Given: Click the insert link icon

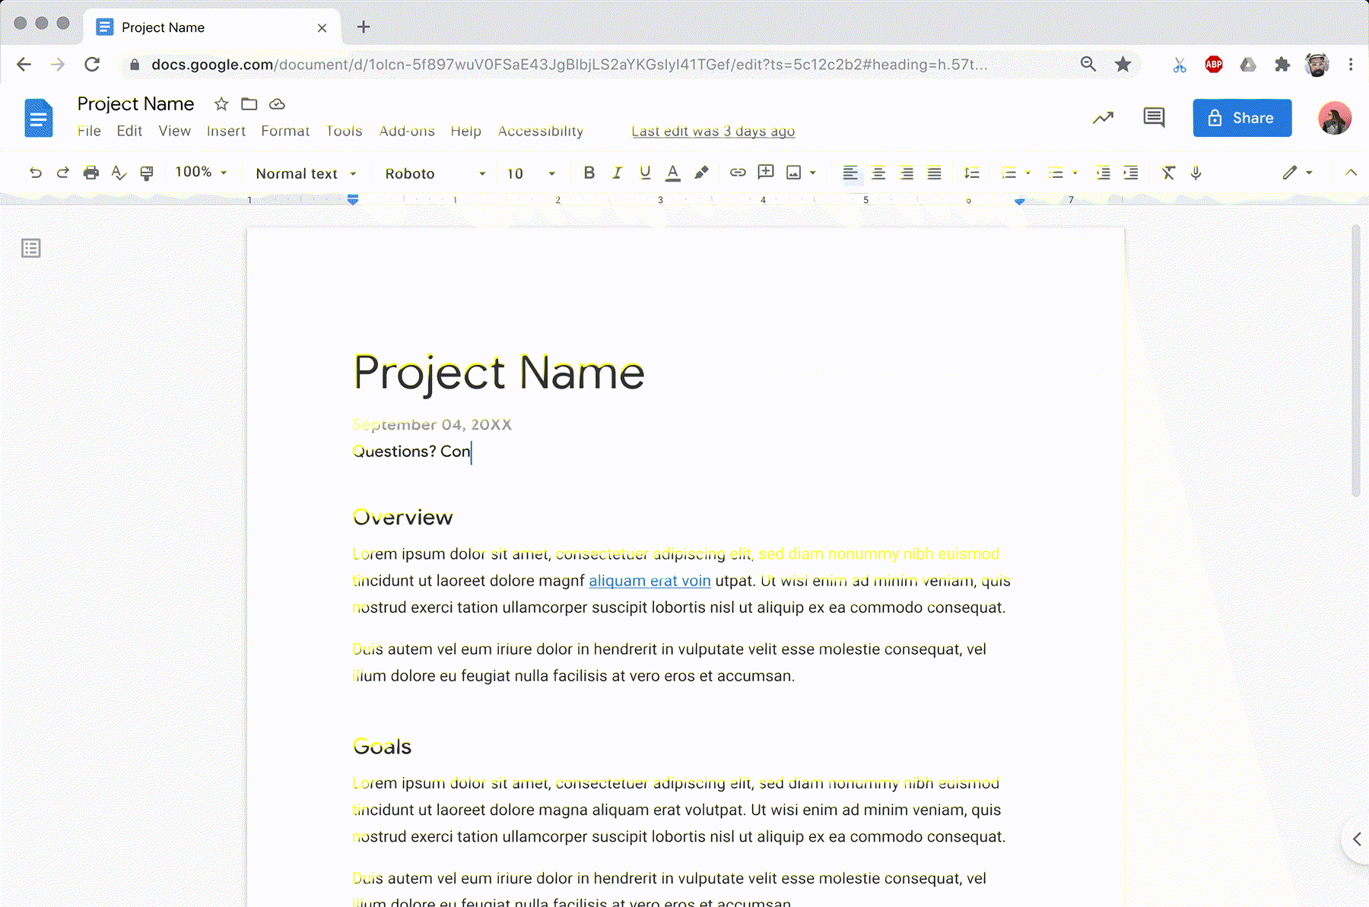Looking at the screenshot, I should [x=737, y=173].
